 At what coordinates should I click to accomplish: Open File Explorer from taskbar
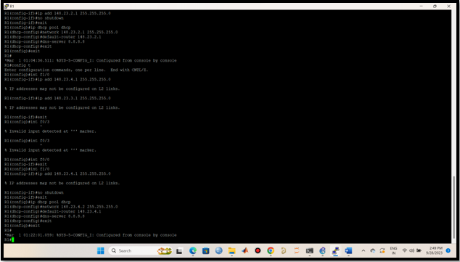231,251
